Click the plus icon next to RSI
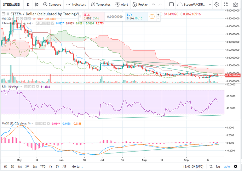Image resolution: width=242 pixels, height=171 pixels. click(x=33, y=87)
